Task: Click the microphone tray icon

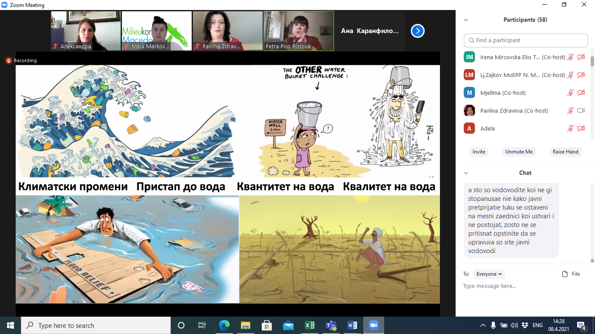Action: coord(493,325)
